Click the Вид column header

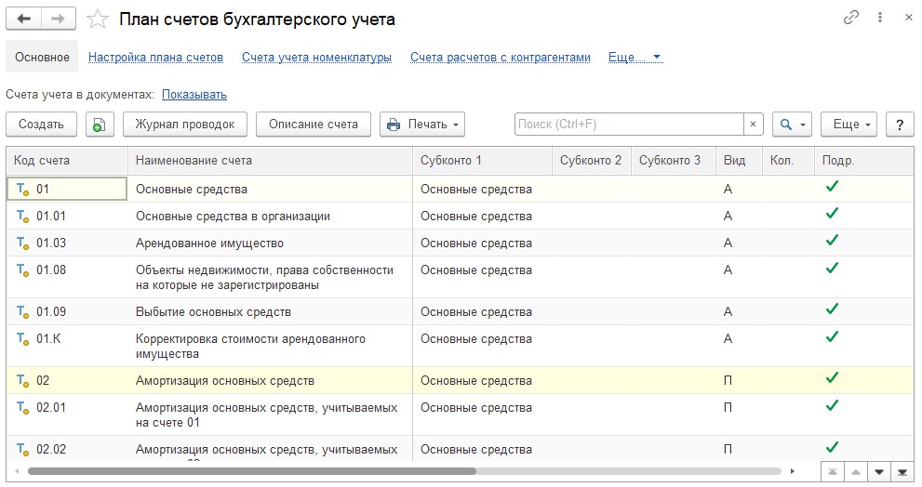click(x=739, y=161)
